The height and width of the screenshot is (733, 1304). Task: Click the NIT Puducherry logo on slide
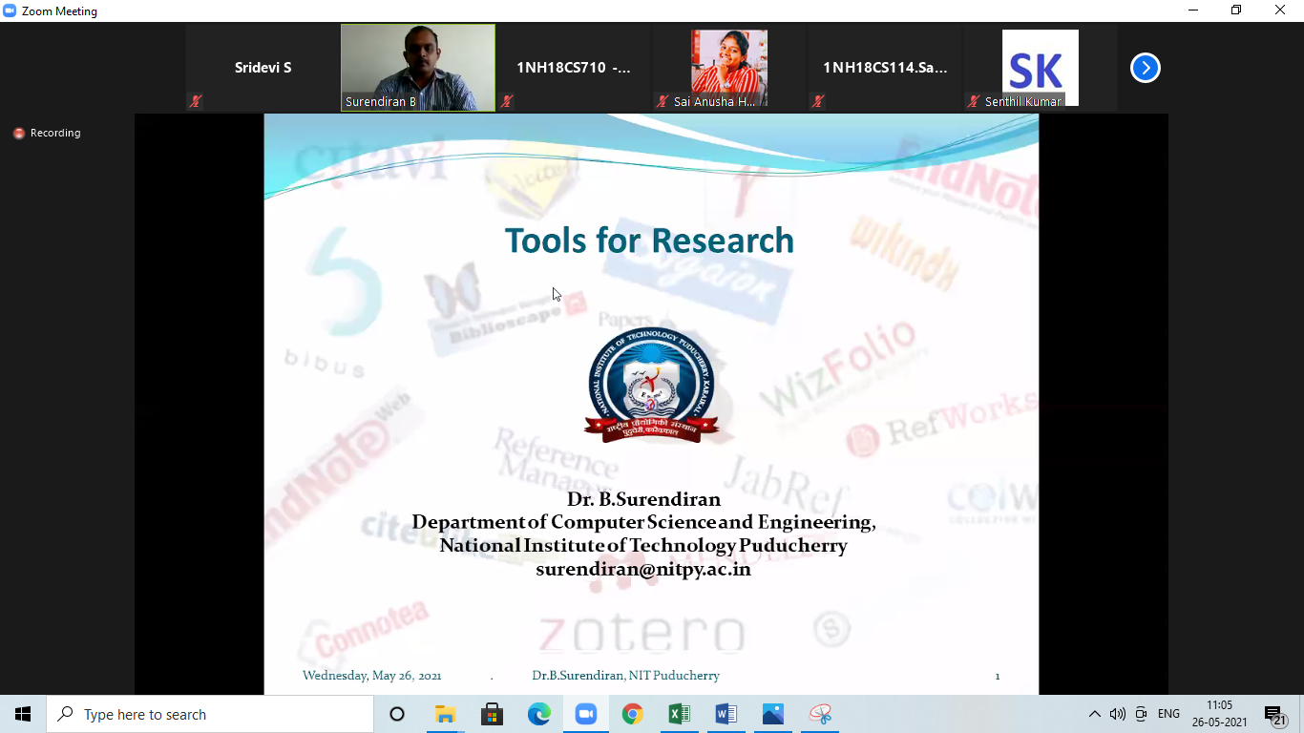point(653,385)
